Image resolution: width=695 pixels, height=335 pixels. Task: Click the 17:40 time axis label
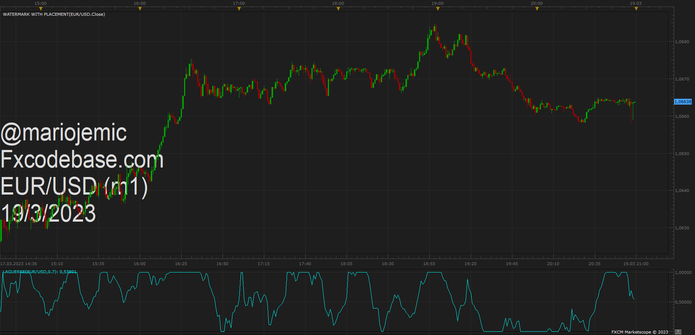(x=305, y=264)
